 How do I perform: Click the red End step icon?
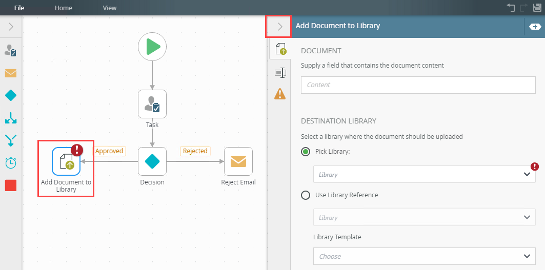11,185
